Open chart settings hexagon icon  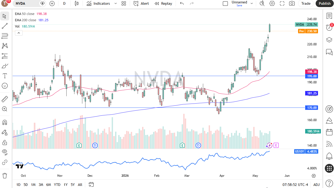pyautogui.click(x=272, y=3)
